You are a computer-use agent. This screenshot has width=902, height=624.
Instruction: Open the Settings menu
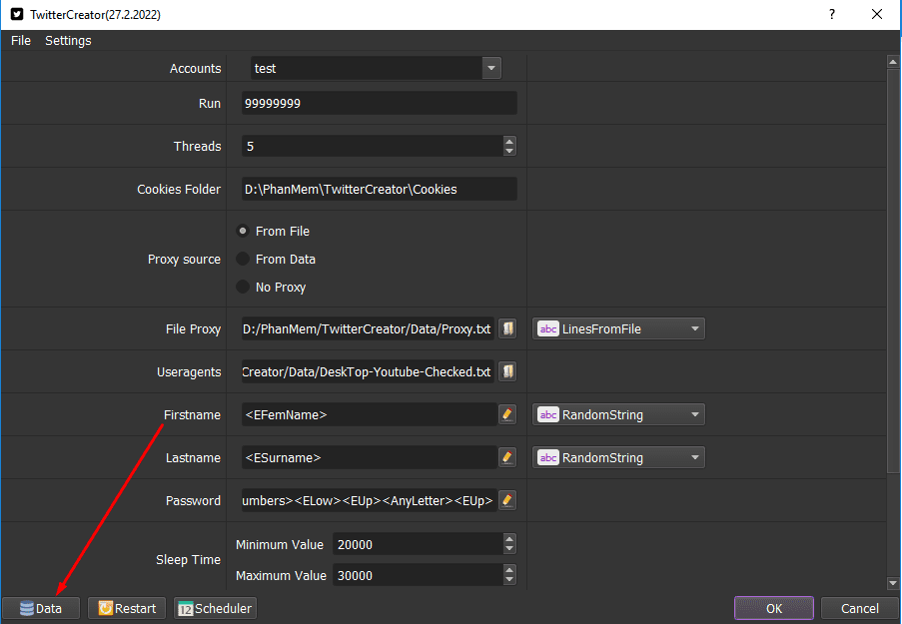68,40
